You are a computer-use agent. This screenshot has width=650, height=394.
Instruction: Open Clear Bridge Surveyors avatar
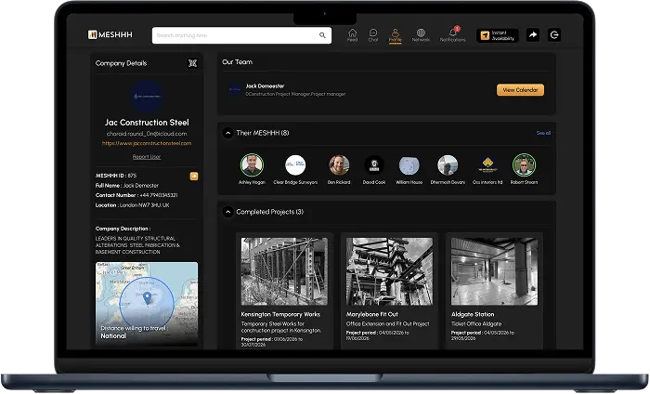click(295, 165)
